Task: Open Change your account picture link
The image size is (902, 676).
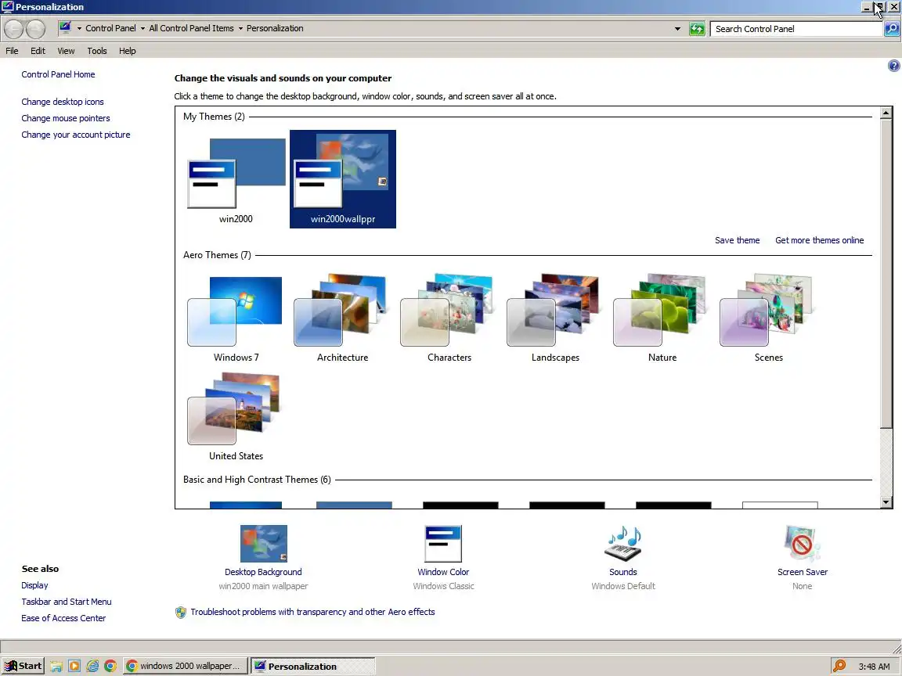Action: click(x=76, y=135)
